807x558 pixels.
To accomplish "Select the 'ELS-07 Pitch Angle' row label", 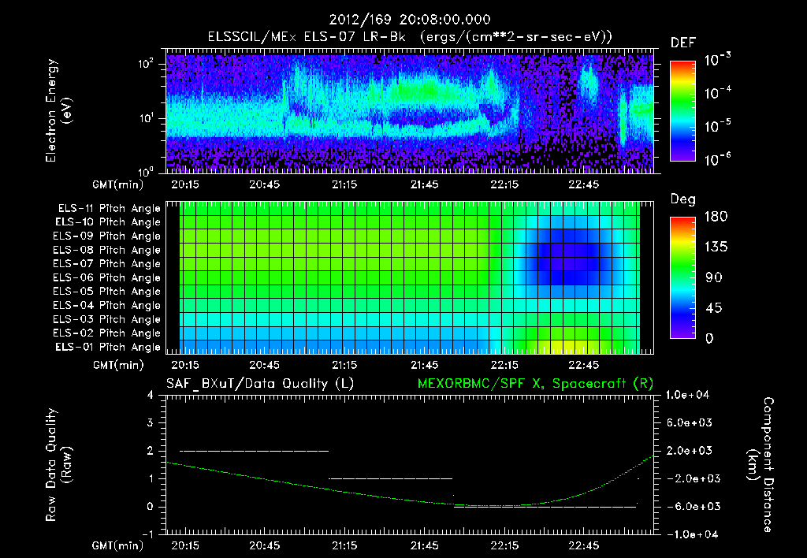I will point(107,263).
